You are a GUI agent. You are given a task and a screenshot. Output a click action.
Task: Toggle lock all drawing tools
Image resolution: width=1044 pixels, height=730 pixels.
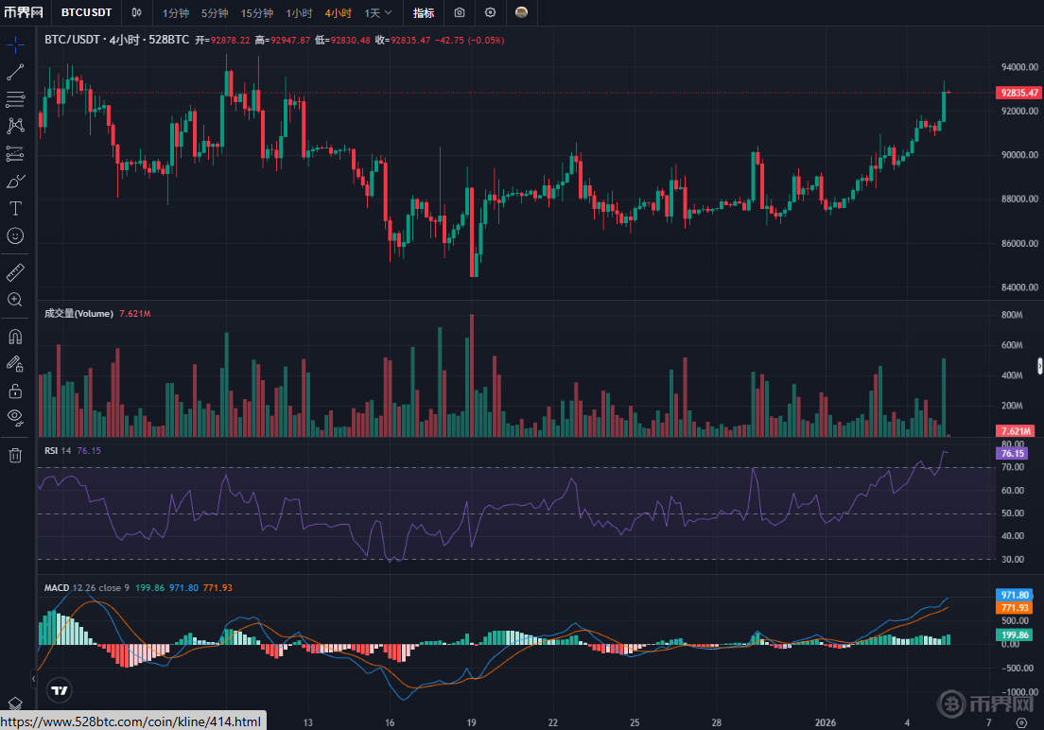15,391
